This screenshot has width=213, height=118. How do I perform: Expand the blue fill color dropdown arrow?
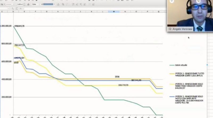54,4
